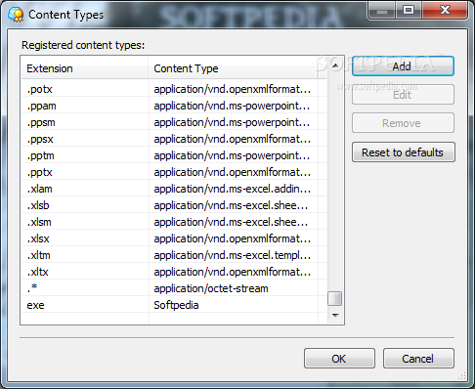Click the scrollbar down arrow
This screenshot has width=475, height=389.
click(335, 315)
